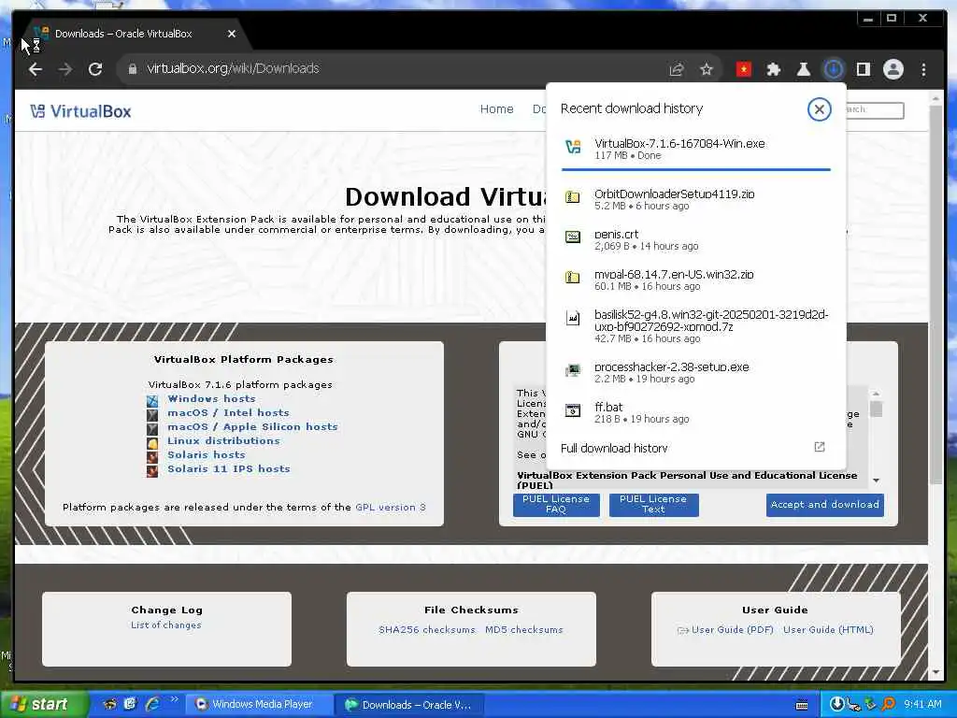Click the VirtualBox logo in page header

pos(80,111)
